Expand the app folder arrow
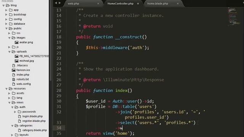Image resolution: width=244 pixels, height=137 pixels. click(x=6, y=10)
